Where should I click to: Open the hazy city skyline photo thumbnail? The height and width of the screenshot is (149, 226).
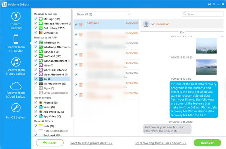click(206, 46)
